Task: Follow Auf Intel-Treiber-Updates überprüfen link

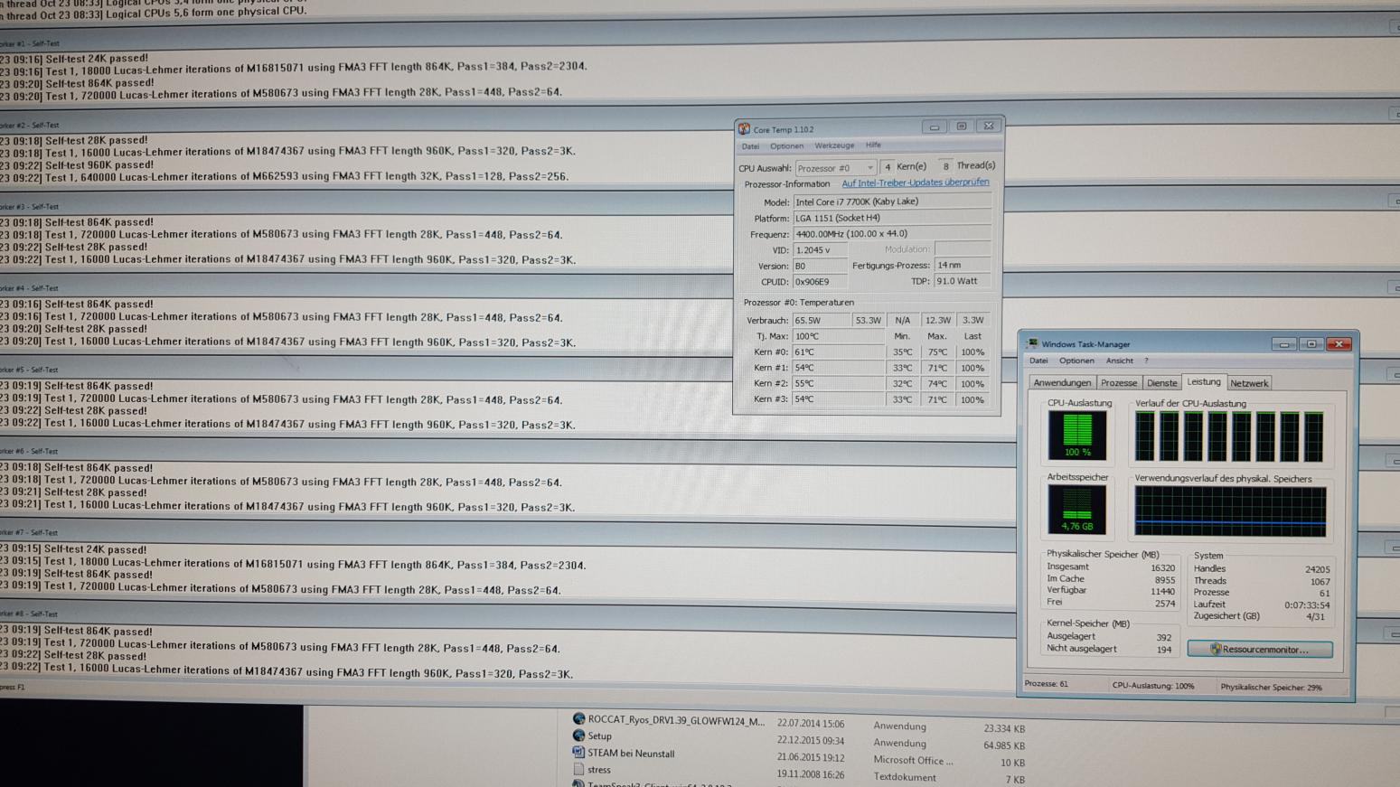Action: point(915,183)
